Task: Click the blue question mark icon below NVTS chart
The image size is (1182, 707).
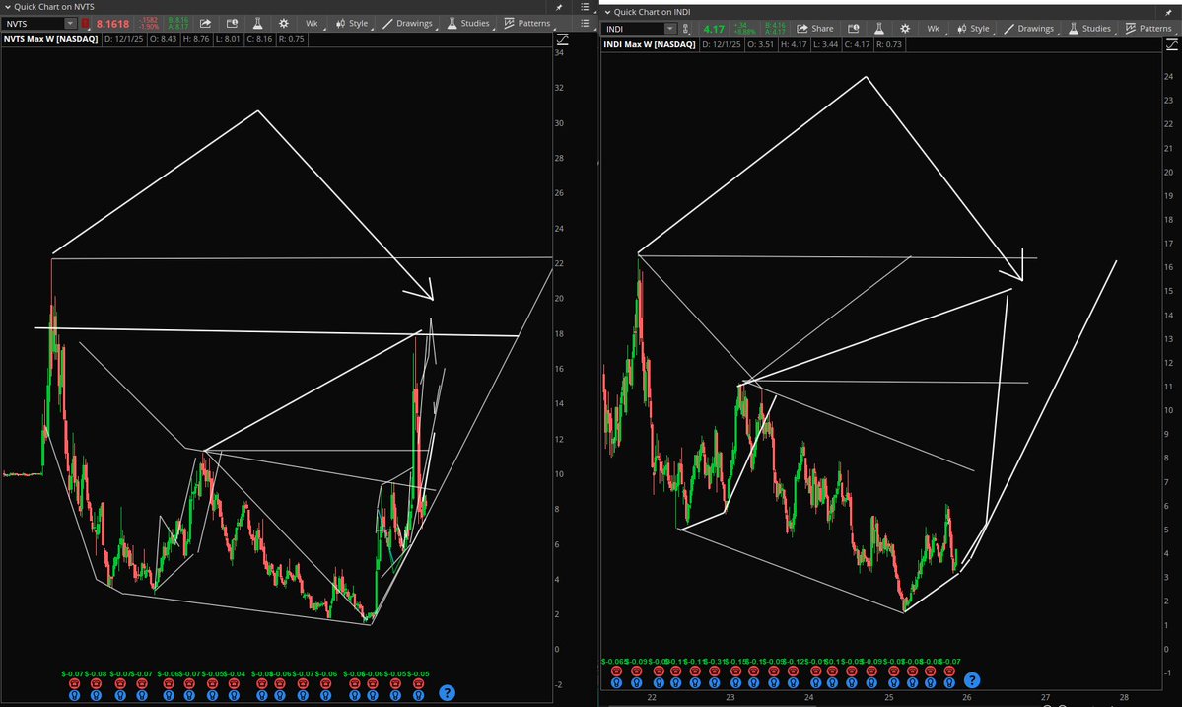Action: coord(449,693)
